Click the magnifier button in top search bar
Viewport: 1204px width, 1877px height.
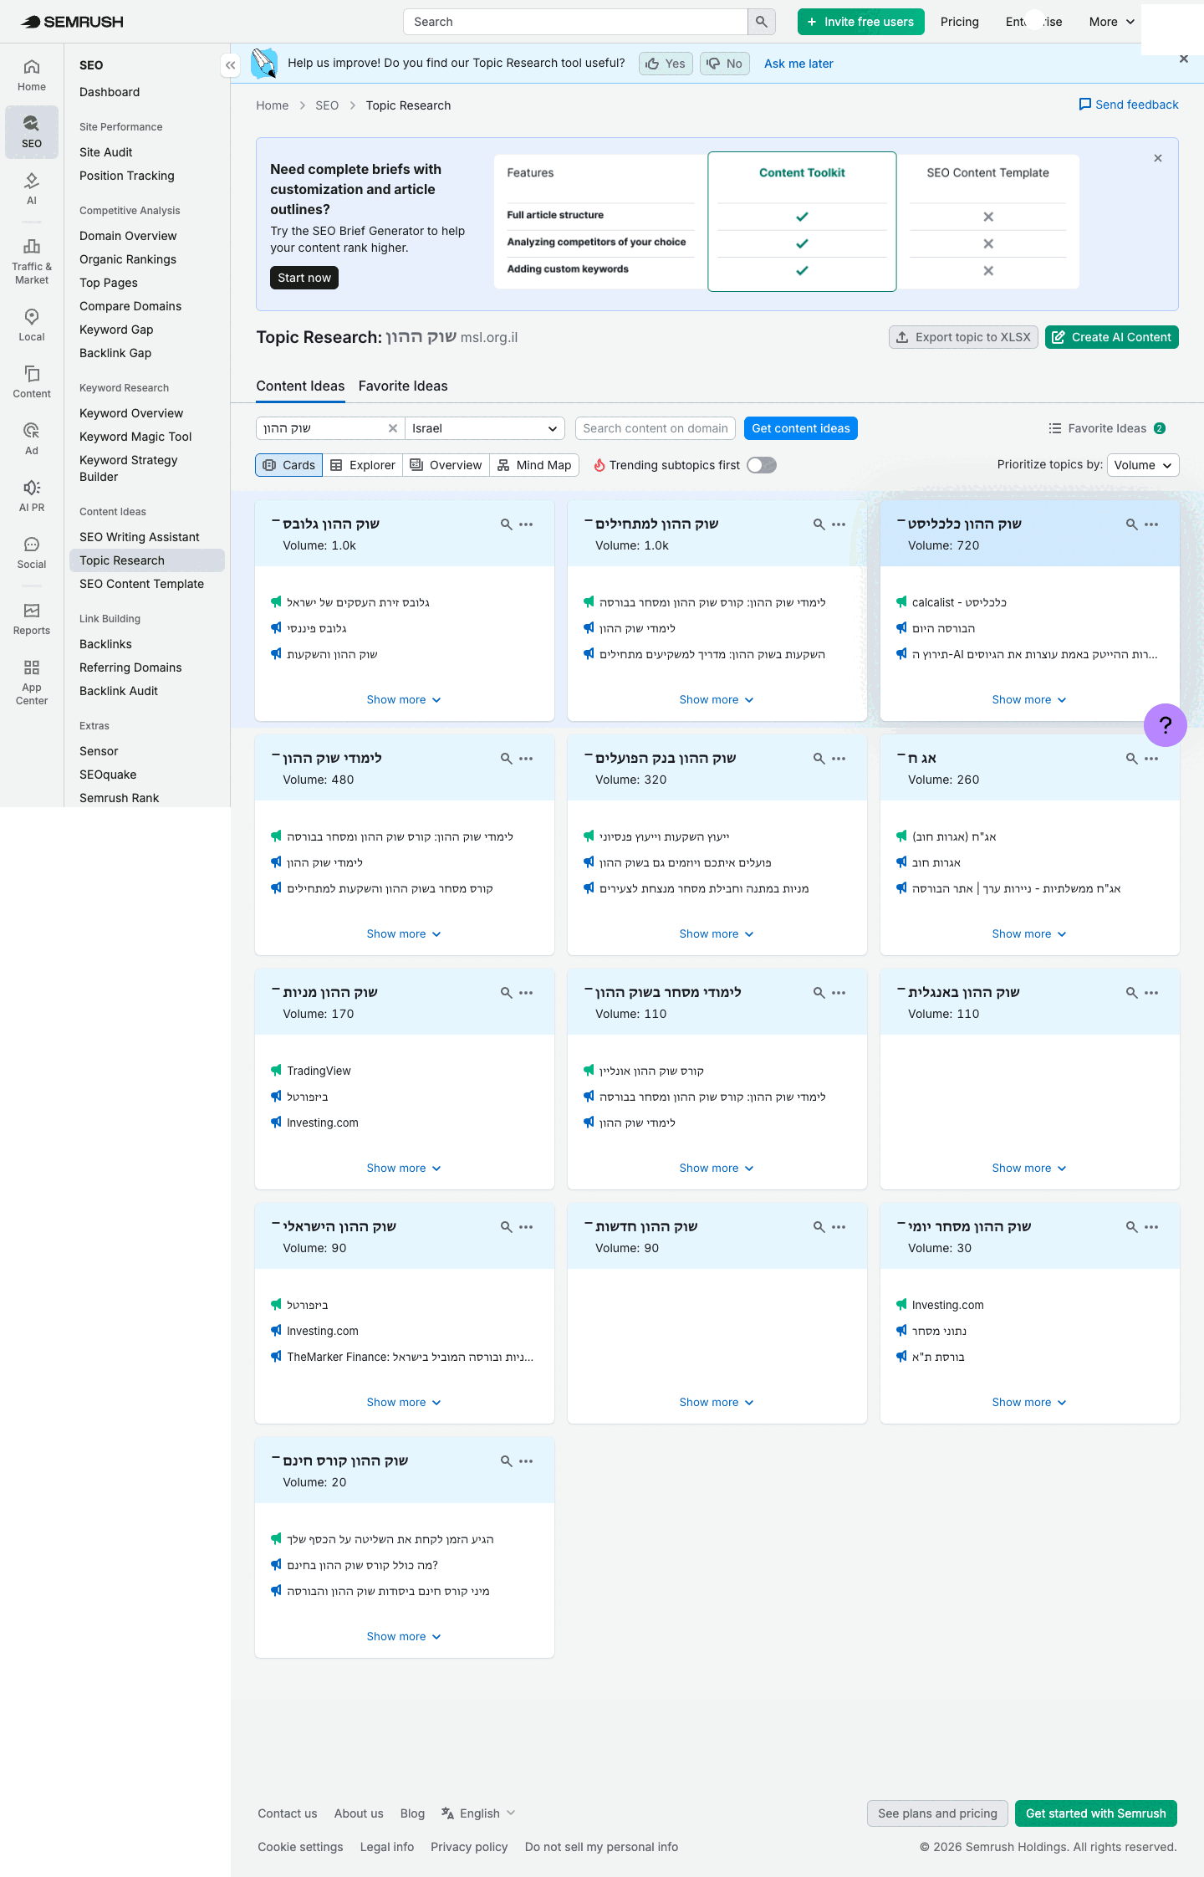click(761, 22)
